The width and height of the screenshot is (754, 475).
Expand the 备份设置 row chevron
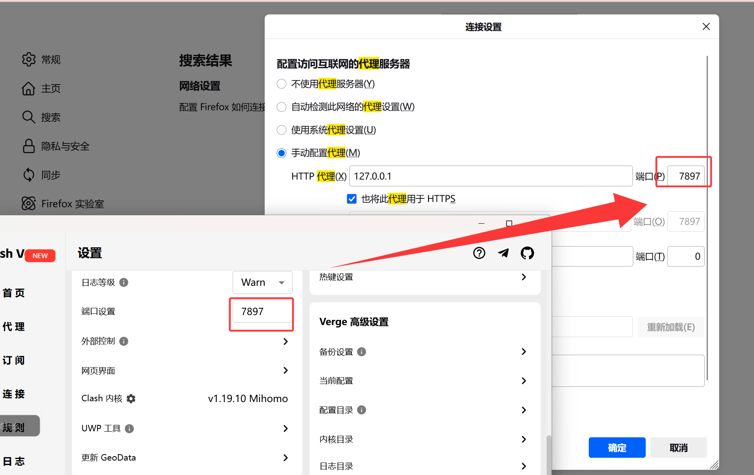coord(524,352)
